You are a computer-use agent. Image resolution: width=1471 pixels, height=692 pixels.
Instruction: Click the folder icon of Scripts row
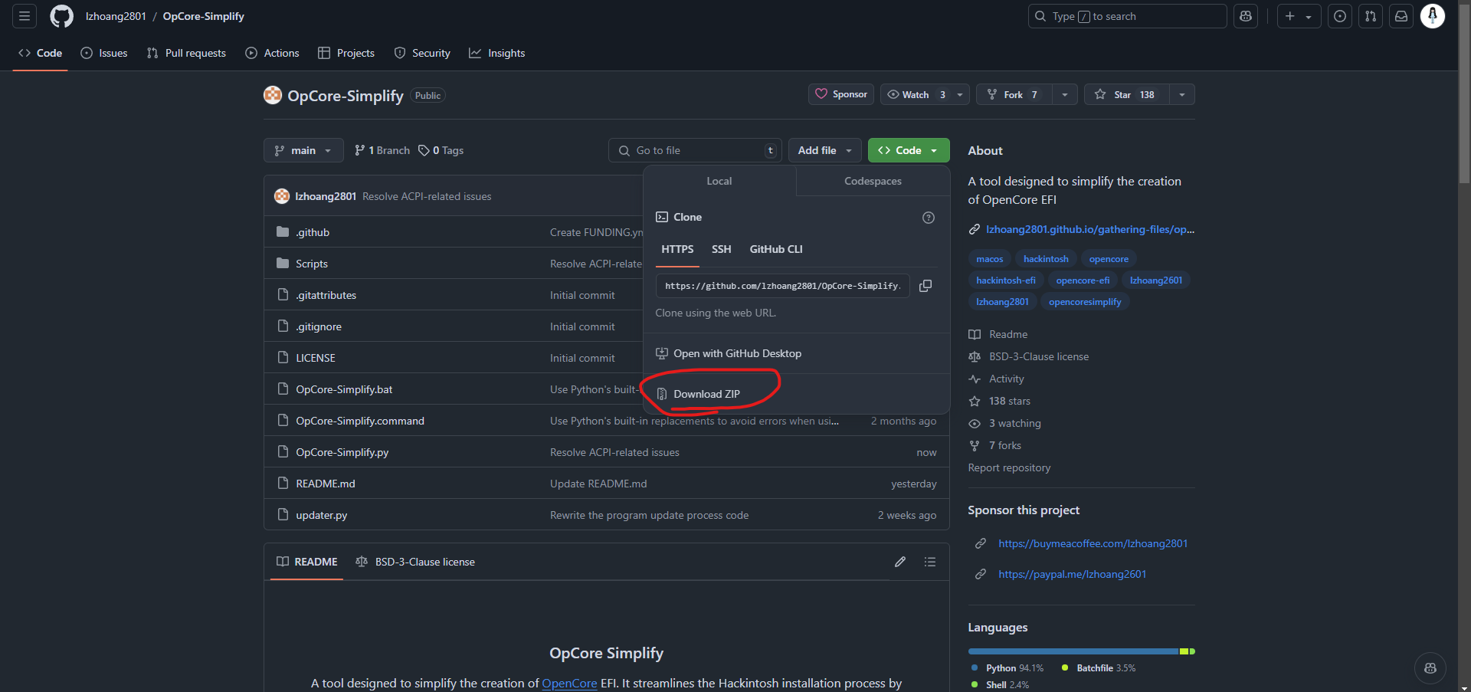[283, 264]
